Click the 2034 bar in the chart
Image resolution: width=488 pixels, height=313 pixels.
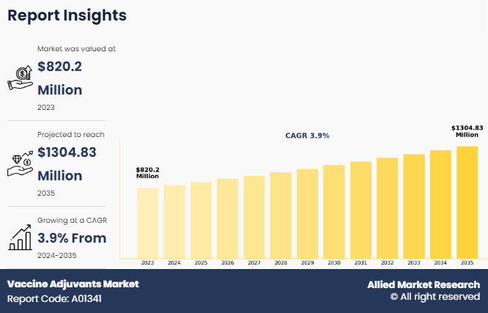[440, 205]
